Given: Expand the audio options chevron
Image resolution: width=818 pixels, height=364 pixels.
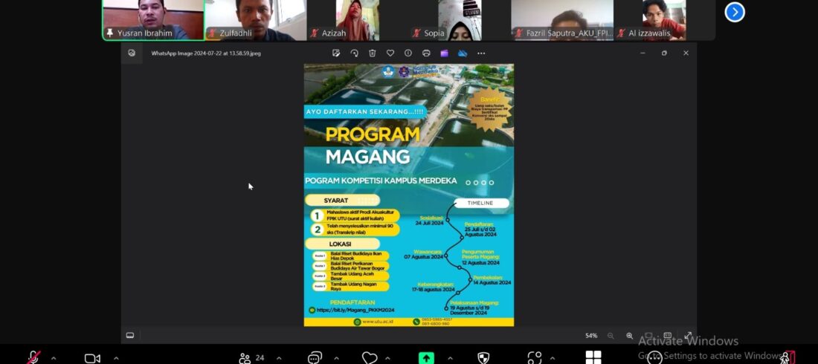Looking at the screenshot, I should 54,358.
